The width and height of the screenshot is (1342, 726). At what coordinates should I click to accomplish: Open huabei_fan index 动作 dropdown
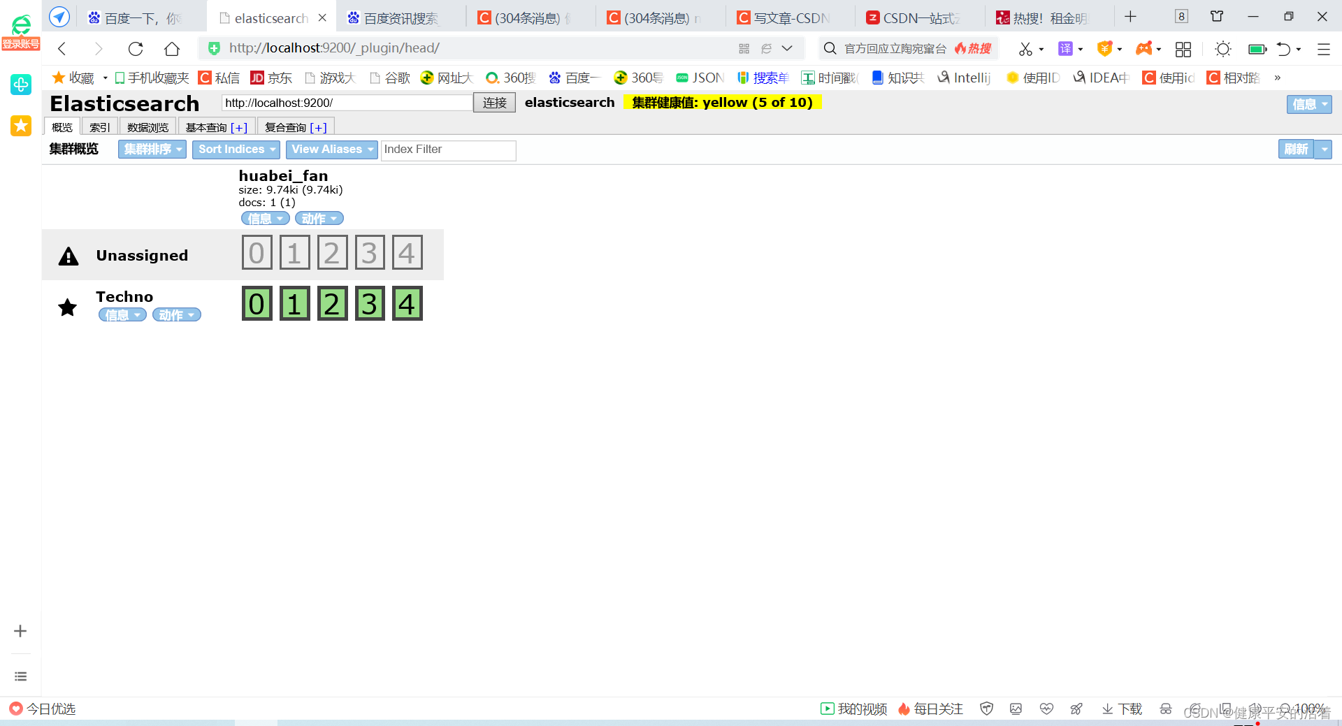point(319,219)
